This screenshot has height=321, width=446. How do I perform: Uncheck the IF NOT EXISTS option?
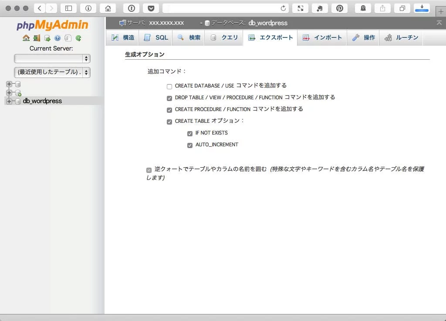click(190, 134)
